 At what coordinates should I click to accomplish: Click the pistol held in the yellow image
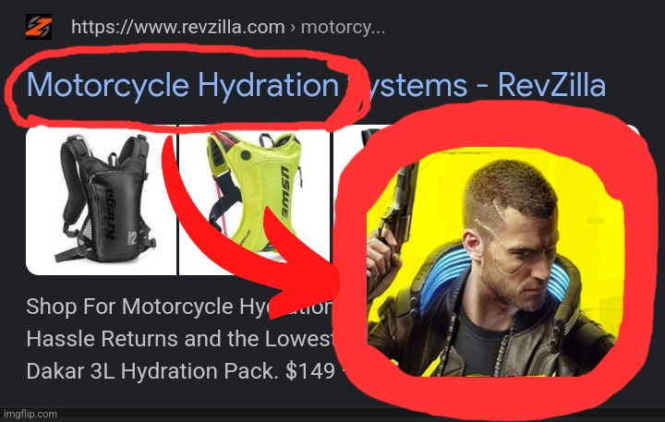tap(396, 203)
